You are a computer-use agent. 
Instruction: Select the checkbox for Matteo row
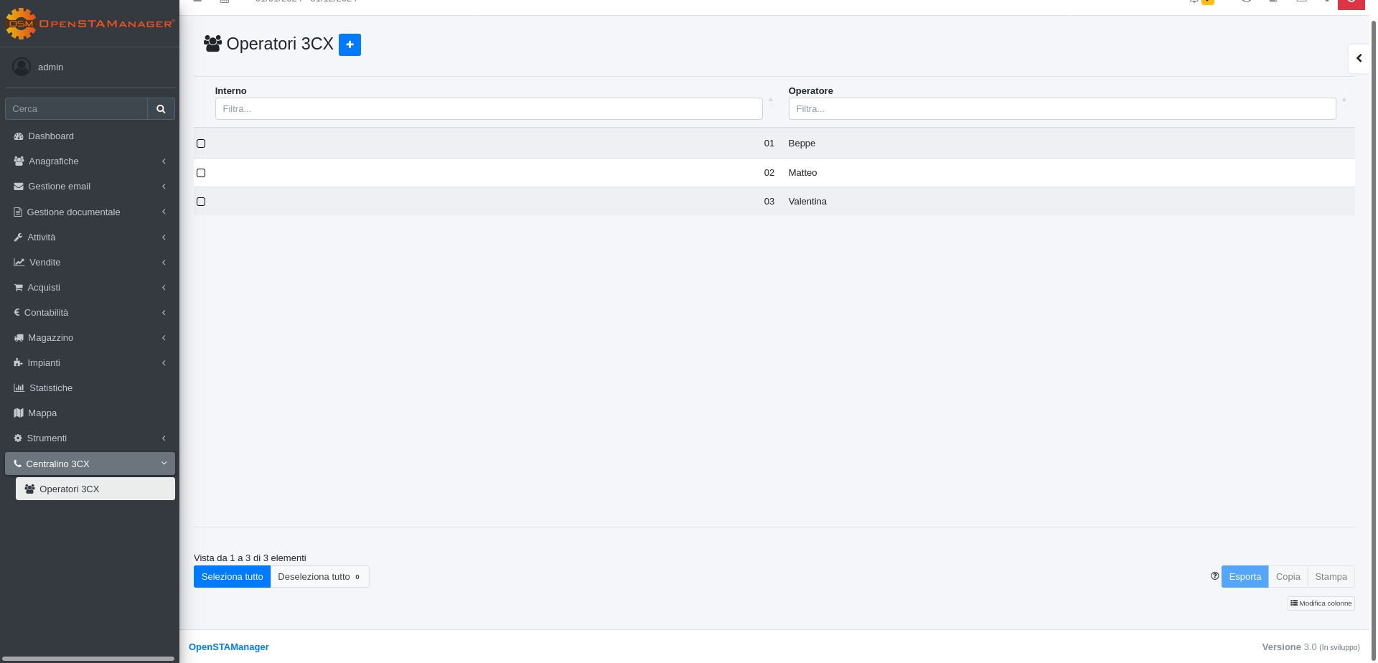[x=201, y=173]
